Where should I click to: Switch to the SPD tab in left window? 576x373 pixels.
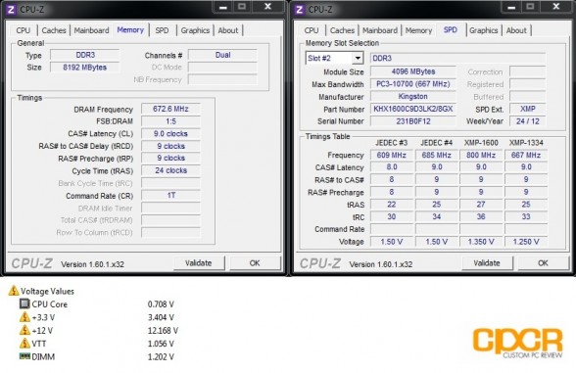tap(162, 30)
